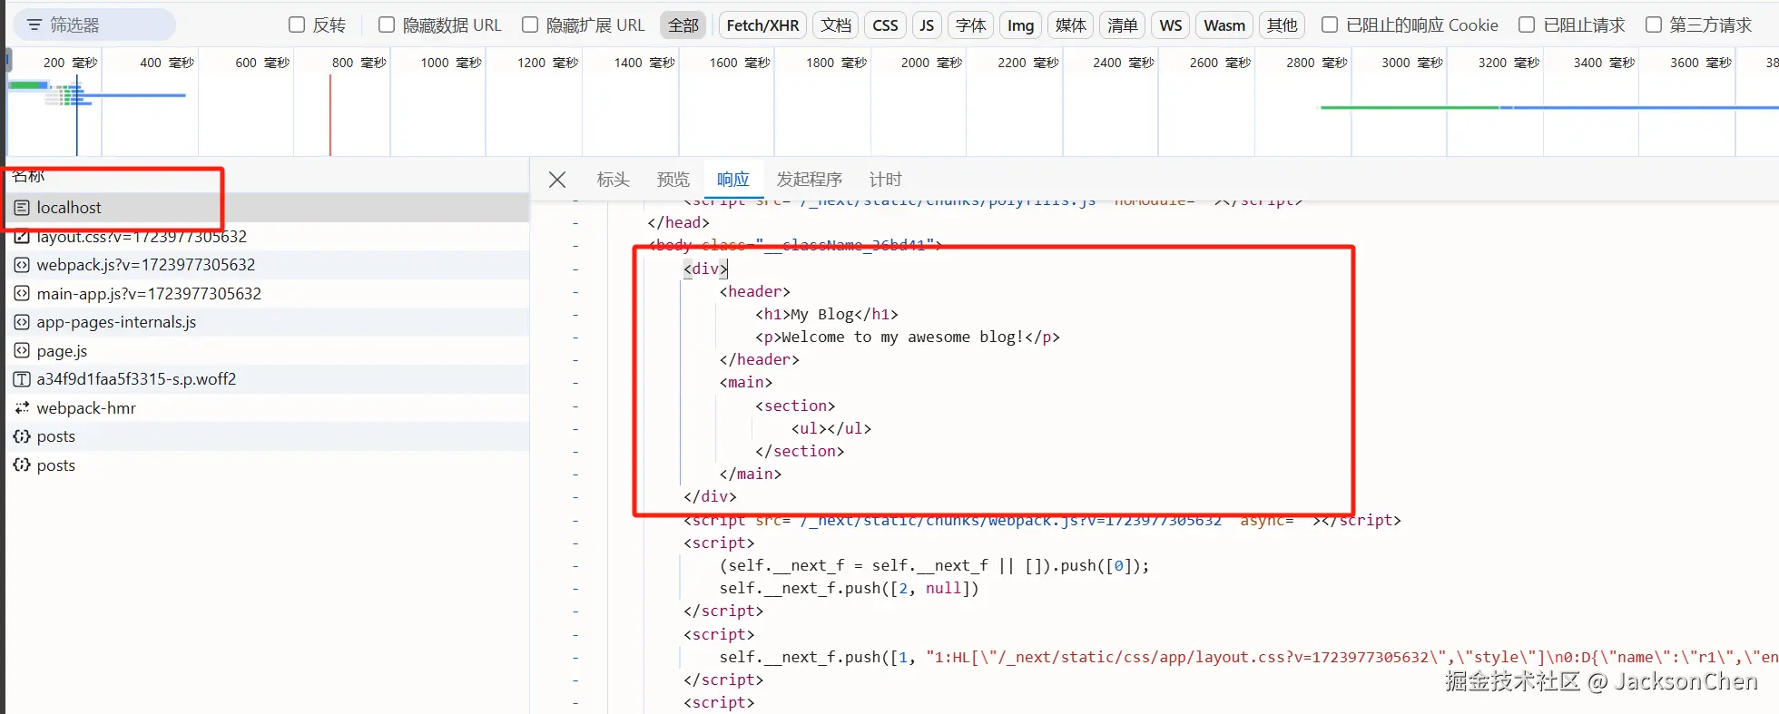
Task: Click the <h1>My Blog</h1> code line
Action: pyautogui.click(x=826, y=314)
